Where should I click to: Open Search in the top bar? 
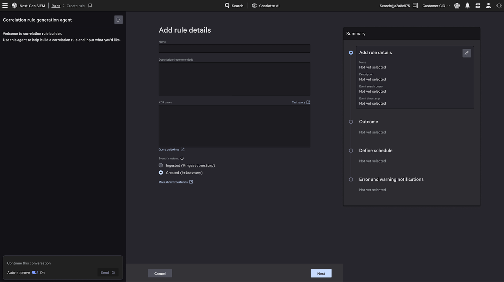coord(234,6)
